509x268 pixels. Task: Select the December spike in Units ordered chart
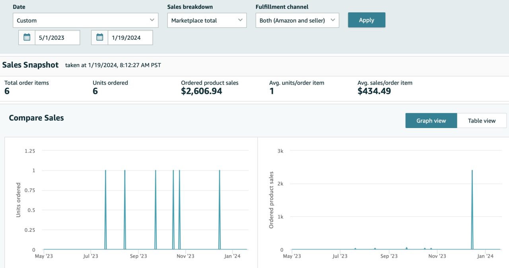pyautogui.click(x=220, y=171)
